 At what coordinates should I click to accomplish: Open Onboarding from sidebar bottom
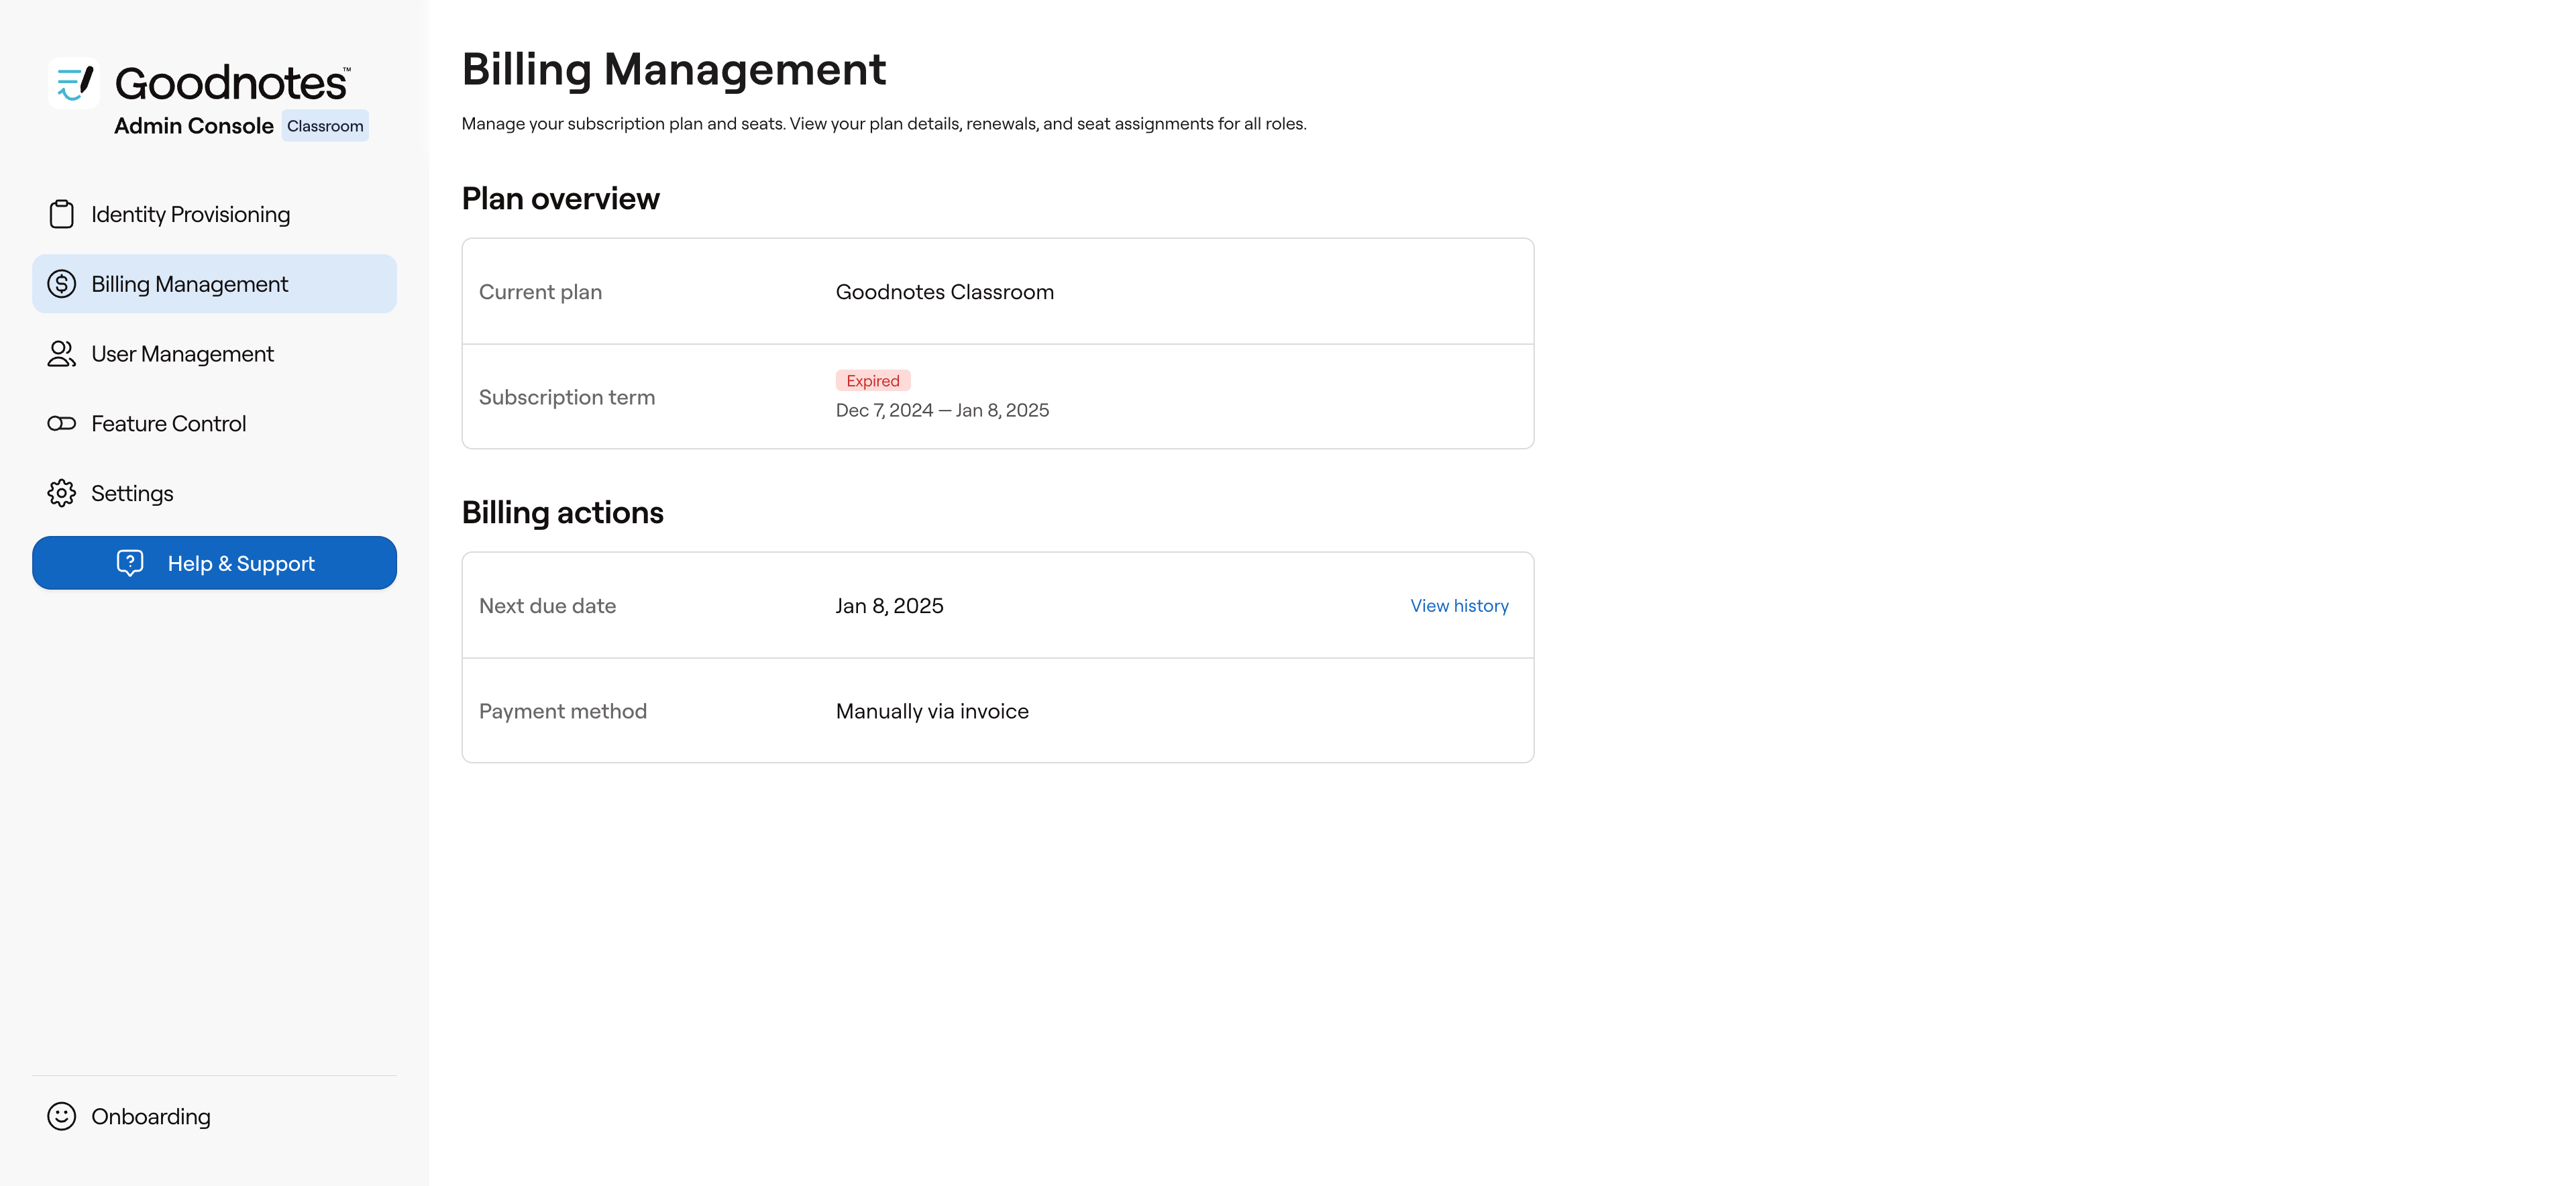click(150, 1116)
